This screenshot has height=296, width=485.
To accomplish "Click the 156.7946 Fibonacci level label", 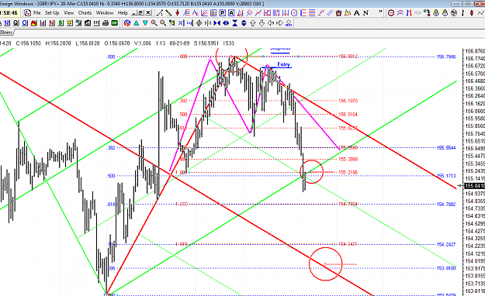I will coord(446,57).
